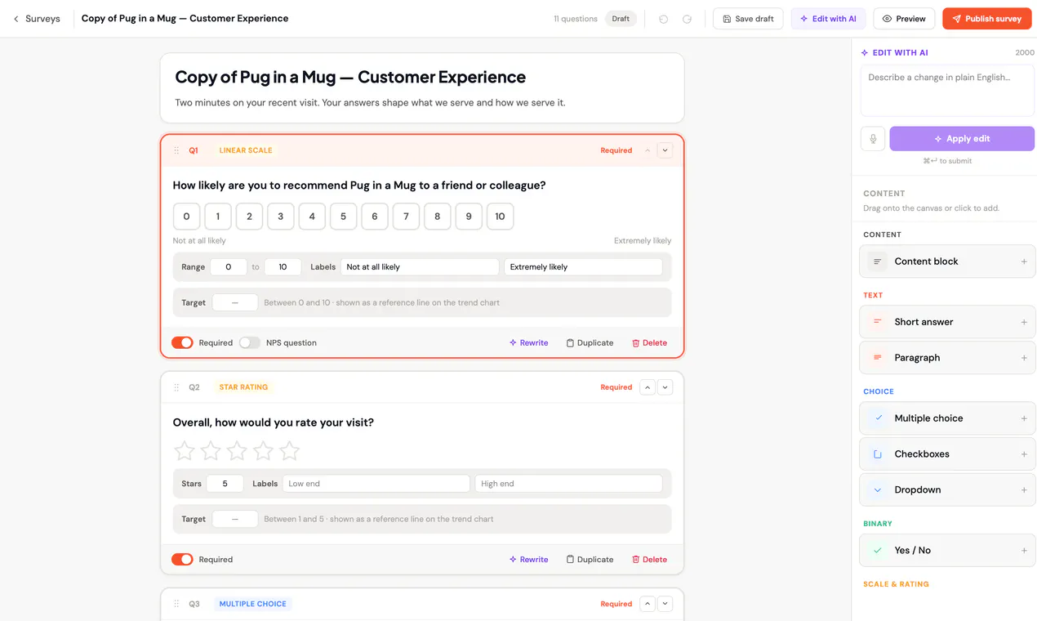This screenshot has height=621, width=1037.
Task: Click the plus on Multiple choice
Action: click(x=1024, y=418)
